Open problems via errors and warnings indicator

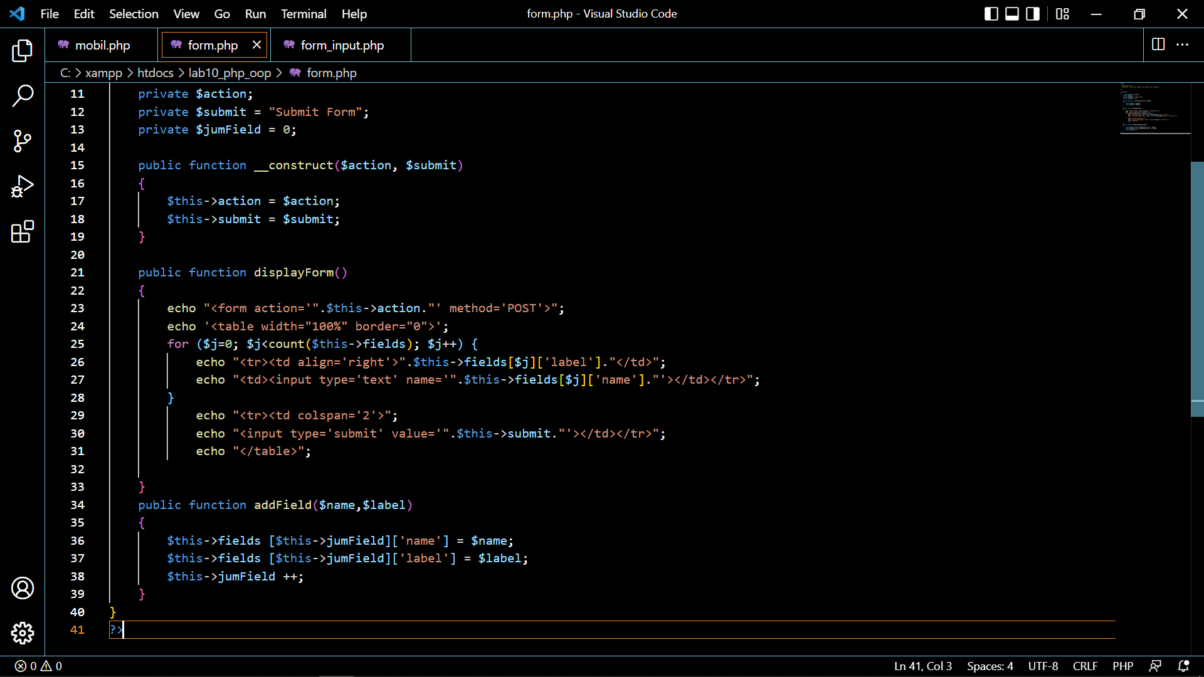click(36, 666)
